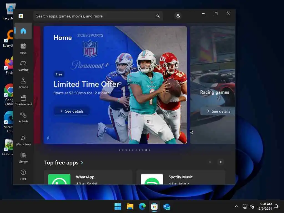284x213 pixels.
Task: Launch Microsoft Edge from the taskbar
Action: 142,206
